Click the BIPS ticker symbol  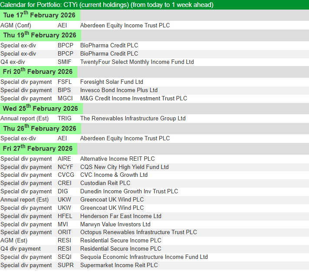64,90
